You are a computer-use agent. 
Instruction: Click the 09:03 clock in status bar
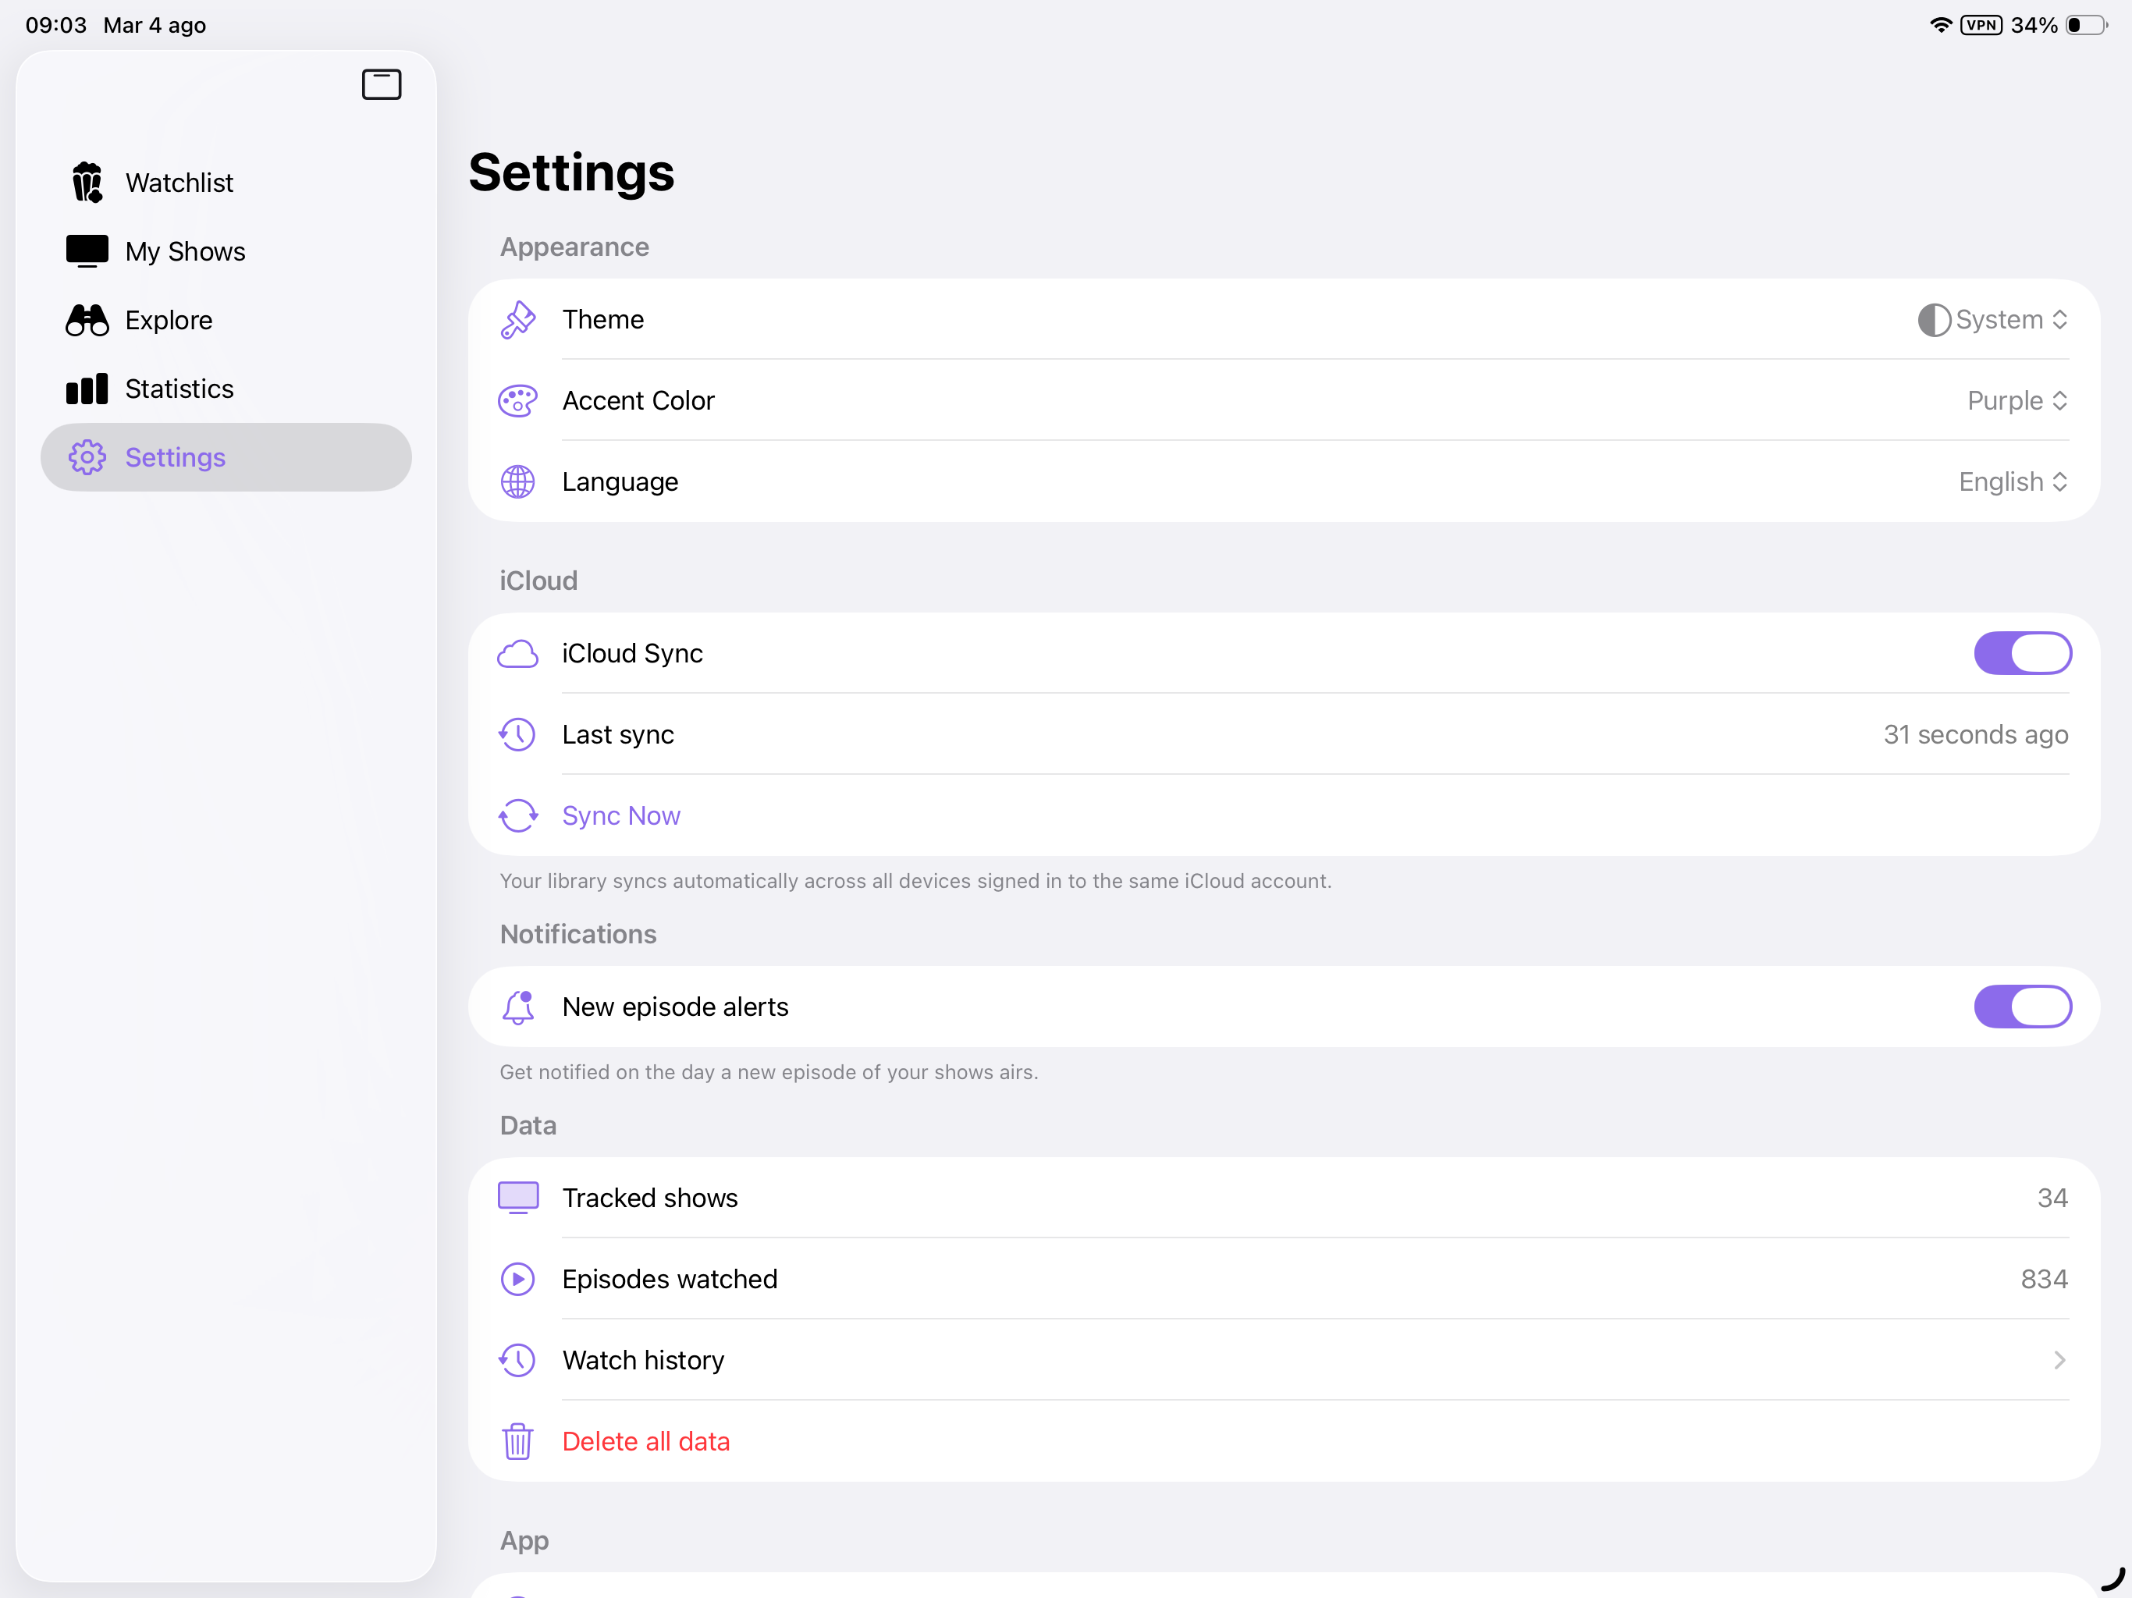pos(56,25)
